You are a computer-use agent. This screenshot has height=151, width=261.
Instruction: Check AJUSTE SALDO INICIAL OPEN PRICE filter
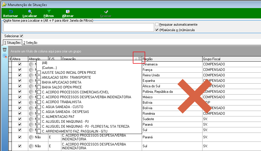click(x=39, y=72)
